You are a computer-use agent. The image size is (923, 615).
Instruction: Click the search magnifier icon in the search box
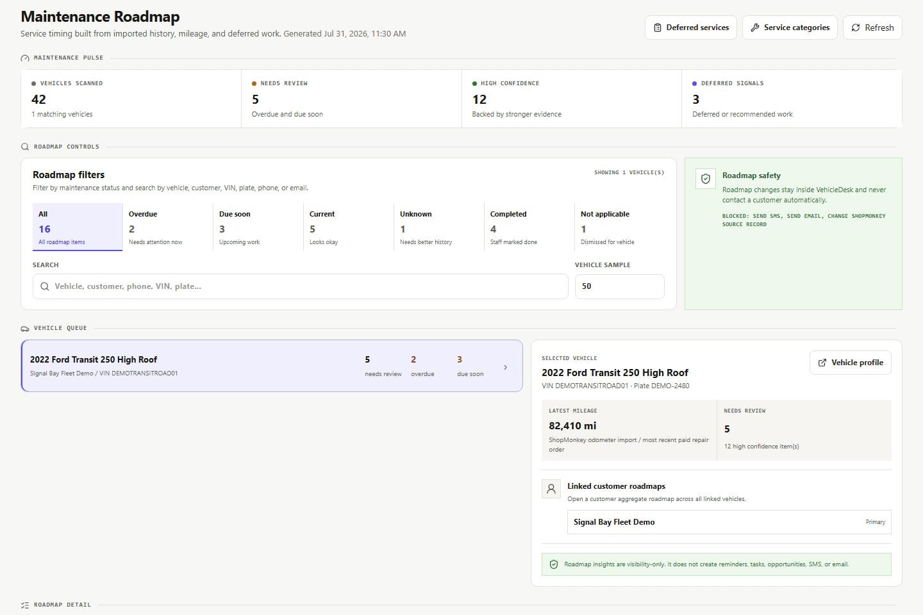(x=45, y=286)
